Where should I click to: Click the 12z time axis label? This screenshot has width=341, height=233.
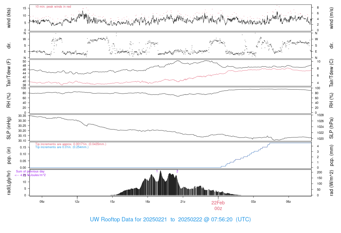77,202
